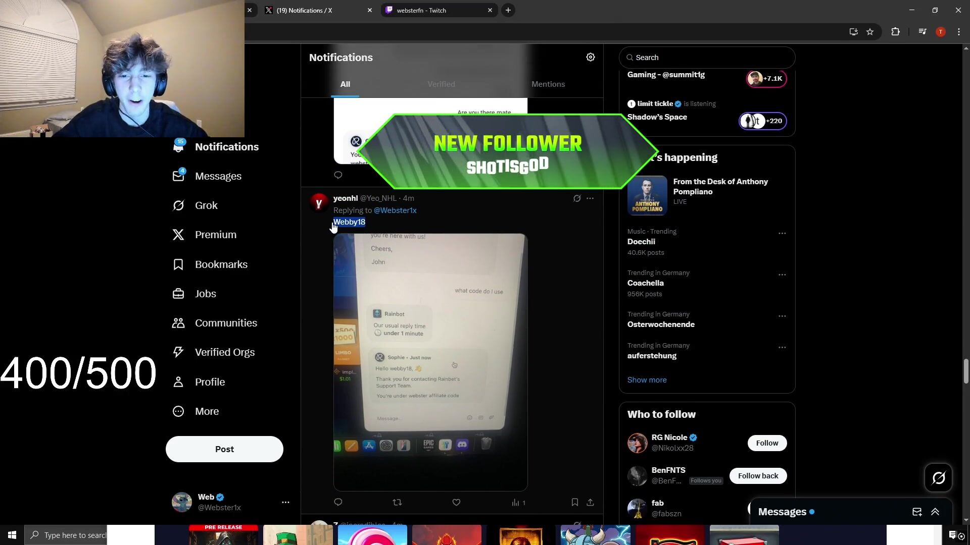Expand the Messages drawer
The image size is (970, 545).
[x=935, y=512]
